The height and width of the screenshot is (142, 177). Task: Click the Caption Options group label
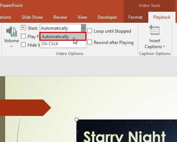tap(155, 54)
